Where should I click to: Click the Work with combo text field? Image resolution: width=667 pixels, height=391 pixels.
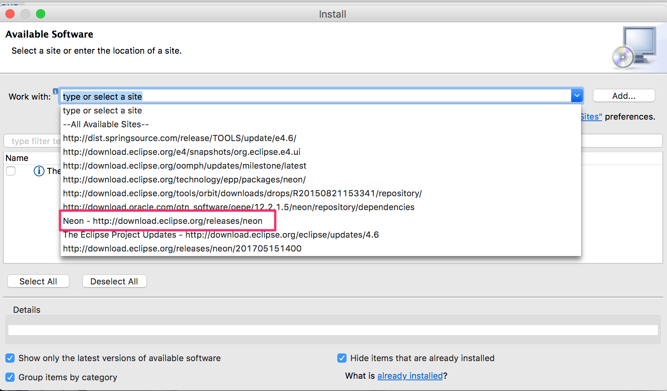click(316, 96)
